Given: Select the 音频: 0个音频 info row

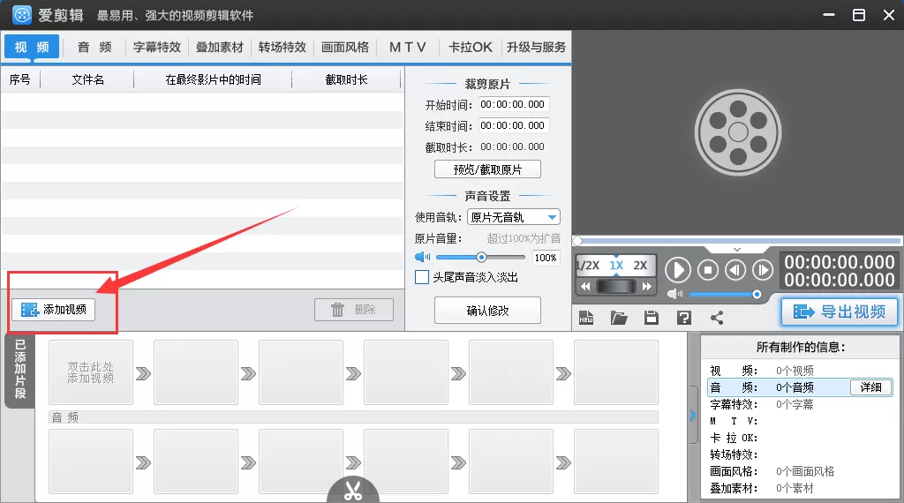Looking at the screenshot, I should click(x=800, y=387).
